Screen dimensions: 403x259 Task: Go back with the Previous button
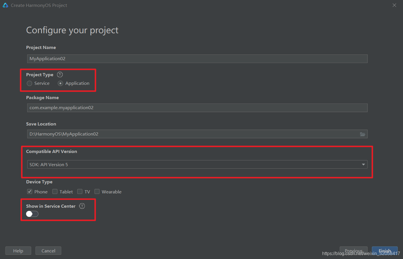pos(353,251)
